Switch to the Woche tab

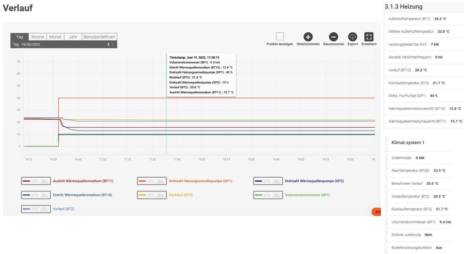[x=37, y=37]
